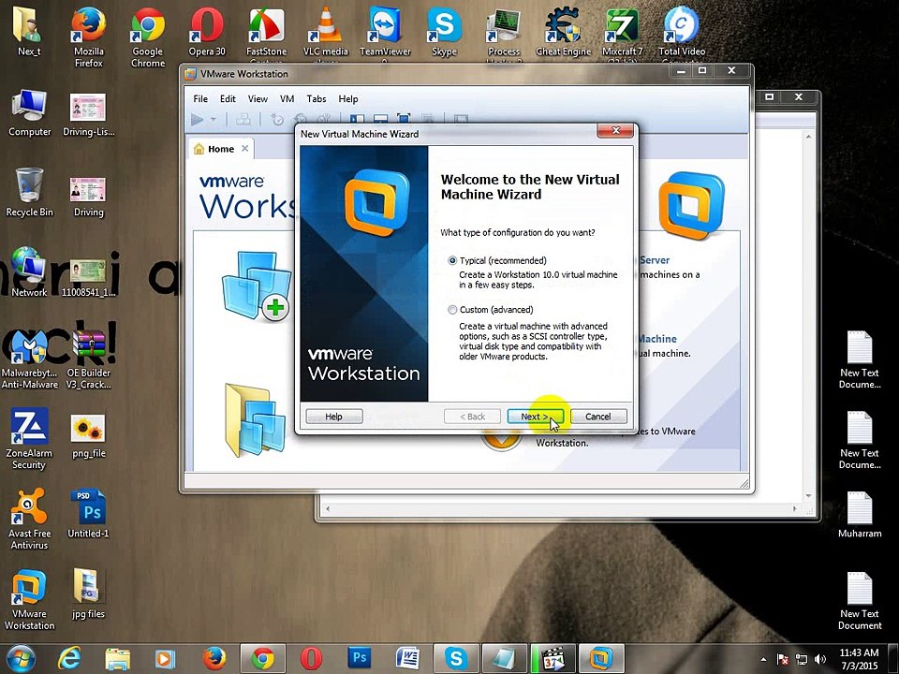899x674 pixels.
Task: Close the Home tab with its X
Action: coord(244,149)
